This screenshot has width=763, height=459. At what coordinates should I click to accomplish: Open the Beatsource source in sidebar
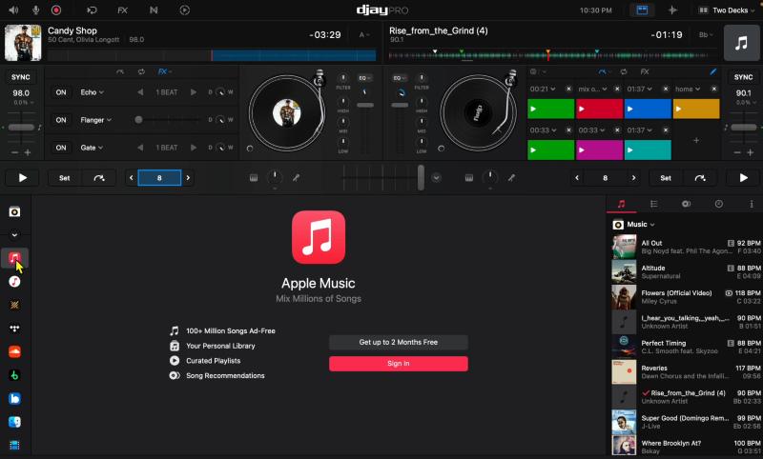(x=14, y=398)
